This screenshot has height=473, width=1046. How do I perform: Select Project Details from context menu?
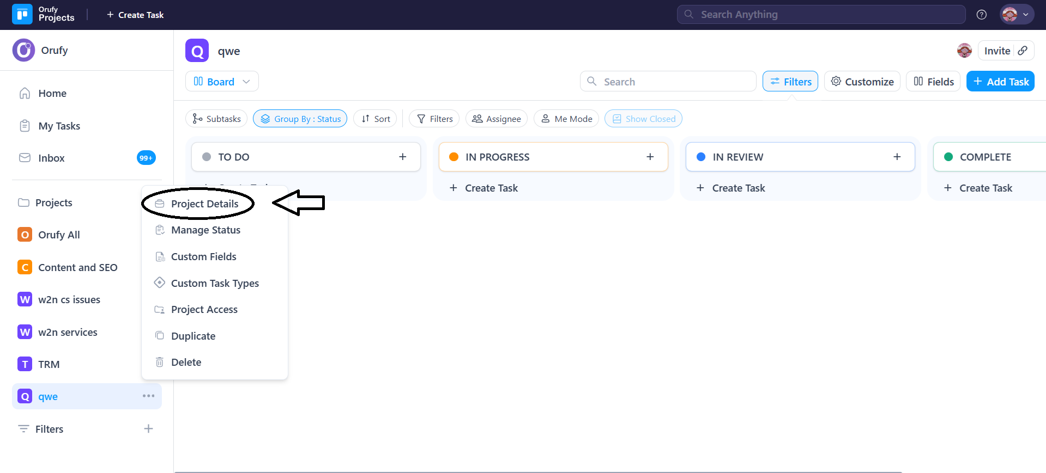click(204, 204)
